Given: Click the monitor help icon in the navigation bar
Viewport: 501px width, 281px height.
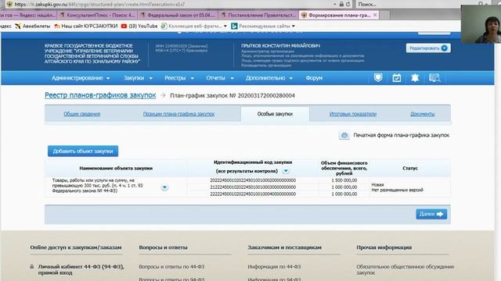Looking at the screenshot, I should point(434,78).
